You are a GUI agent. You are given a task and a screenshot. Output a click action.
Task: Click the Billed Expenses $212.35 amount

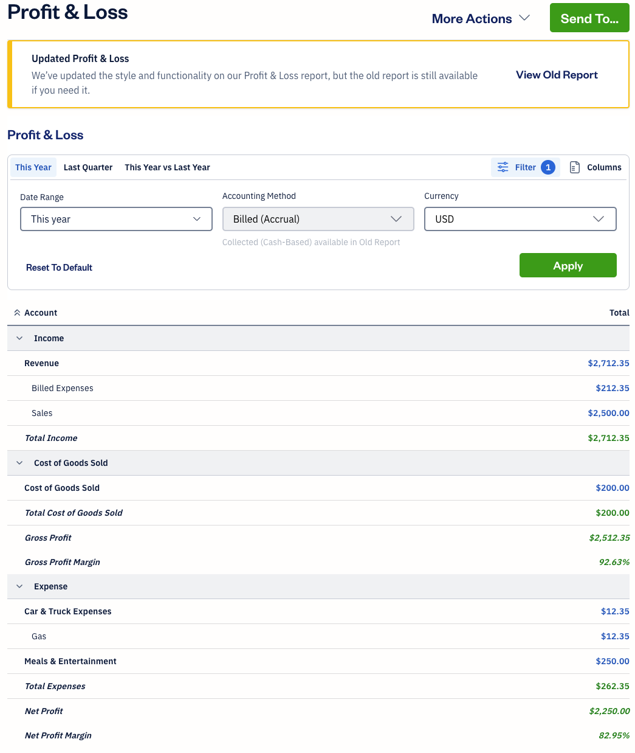click(x=612, y=388)
